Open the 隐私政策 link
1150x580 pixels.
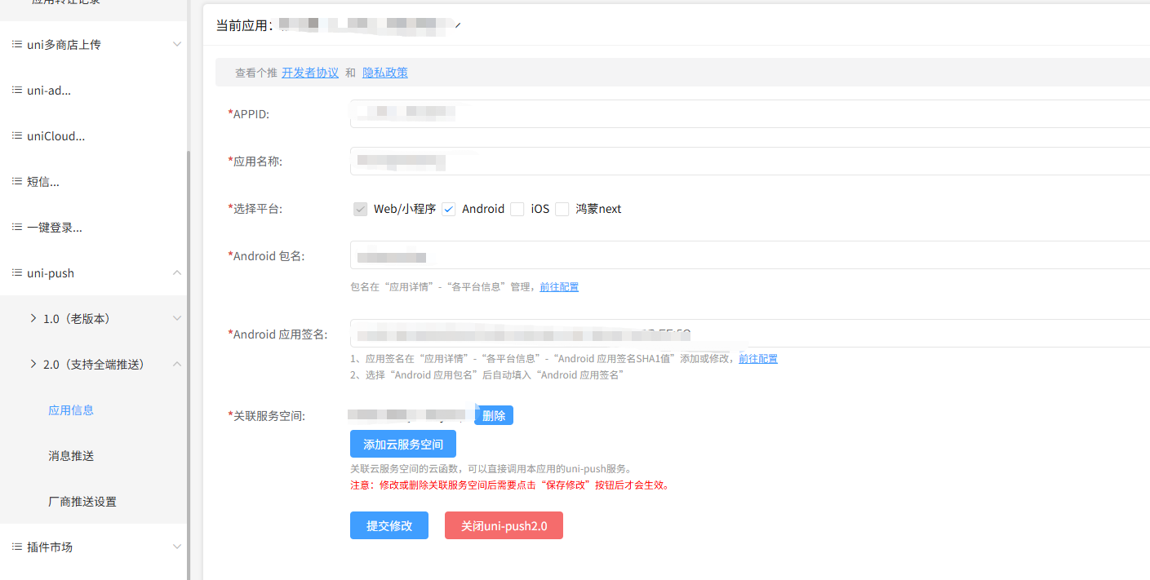(x=385, y=73)
